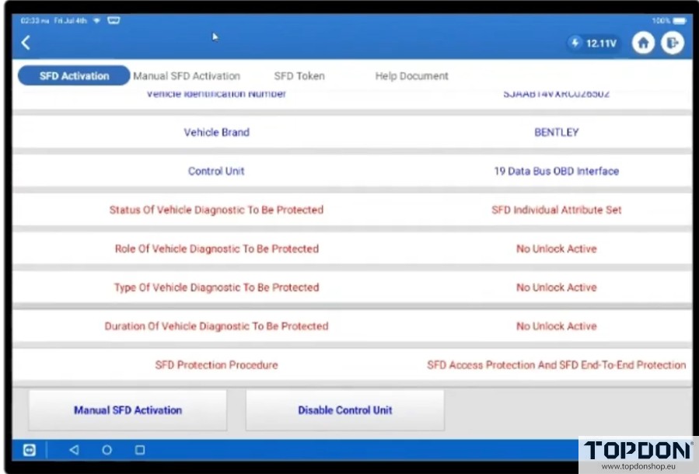
Task: Tap the Vehicle Identification Number value
Action: (x=556, y=93)
